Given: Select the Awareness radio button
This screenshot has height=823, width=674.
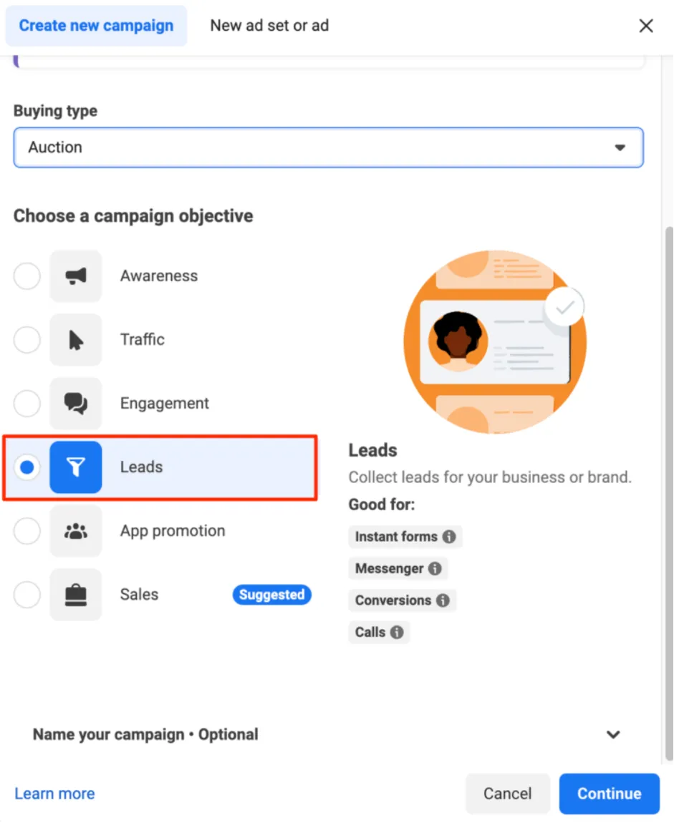Looking at the screenshot, I should [x=27, y=276].
